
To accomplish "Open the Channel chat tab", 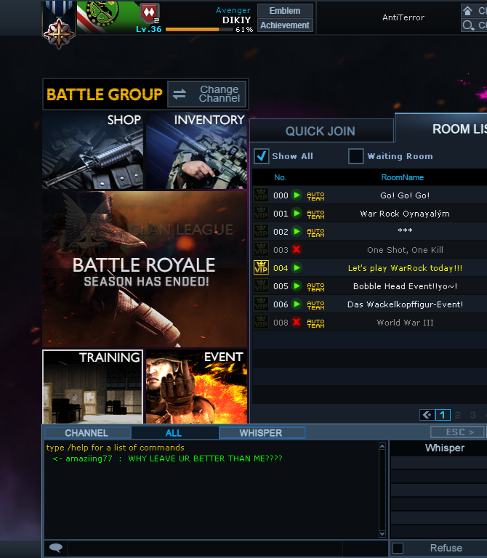I will point(87,433).
